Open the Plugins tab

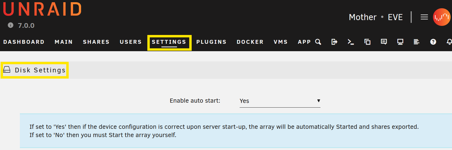point(212,42)
